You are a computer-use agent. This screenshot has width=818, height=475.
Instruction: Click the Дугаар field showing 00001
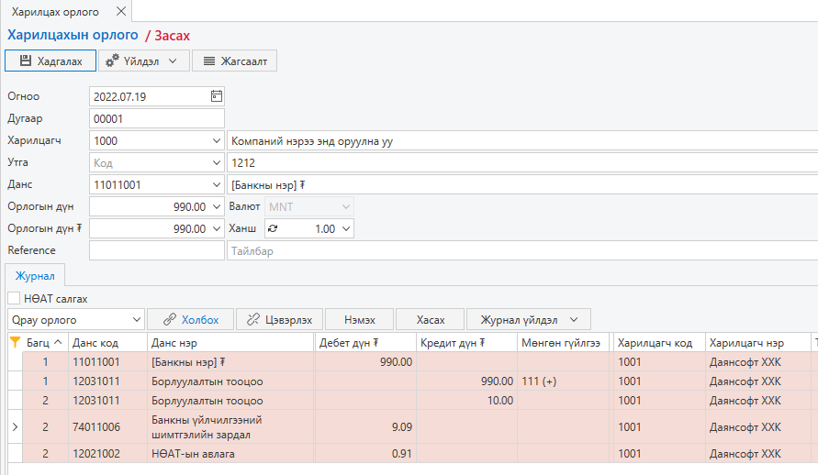156,119
